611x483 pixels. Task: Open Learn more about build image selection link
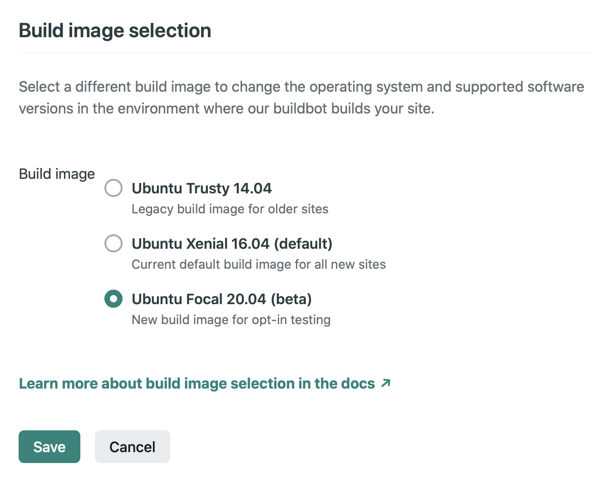pyautogui.click(x=197, y=384)
